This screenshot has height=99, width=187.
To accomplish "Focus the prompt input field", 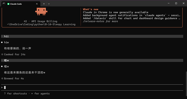I will (92, 87).
